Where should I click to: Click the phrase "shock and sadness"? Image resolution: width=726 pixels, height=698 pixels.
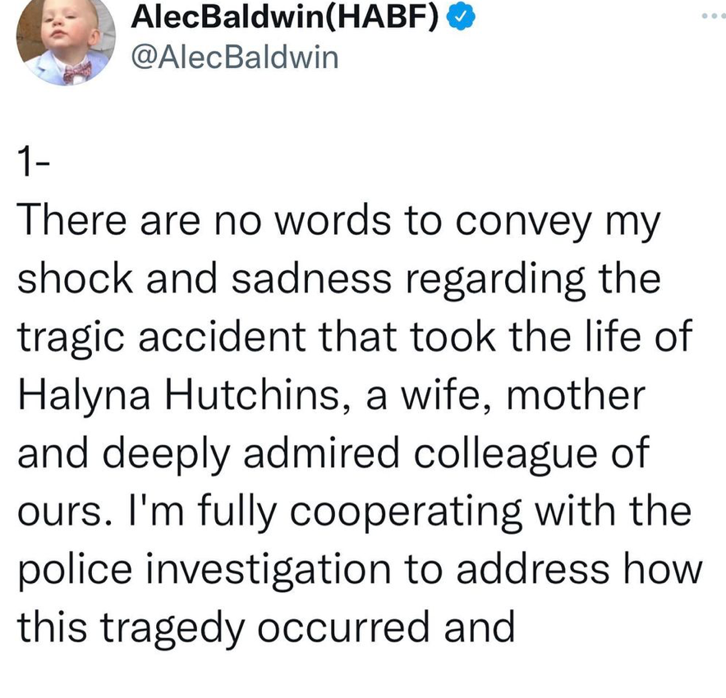(x=204, y=278)
